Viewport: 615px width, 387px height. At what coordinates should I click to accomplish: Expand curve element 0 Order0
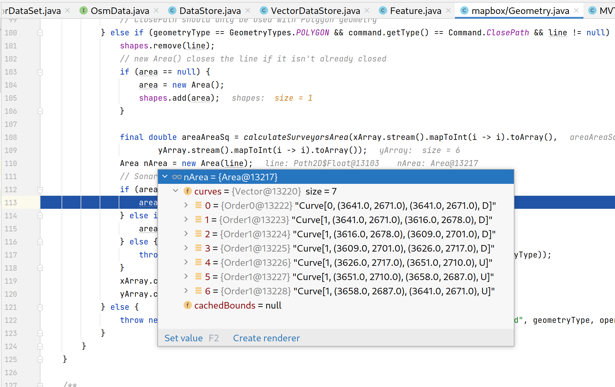click(186, 205)
